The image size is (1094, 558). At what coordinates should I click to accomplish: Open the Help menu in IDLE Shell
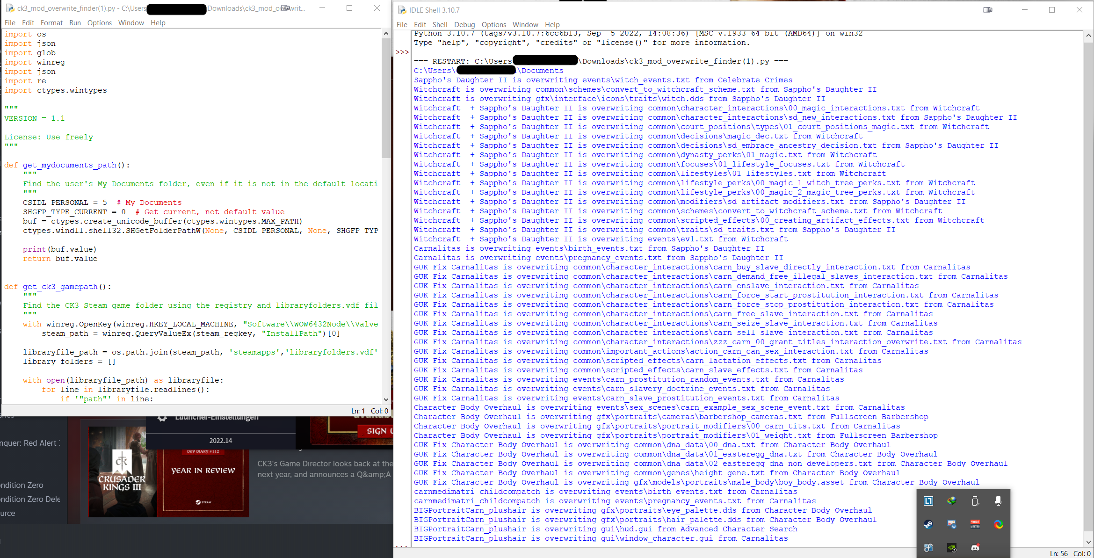point(552,24)
